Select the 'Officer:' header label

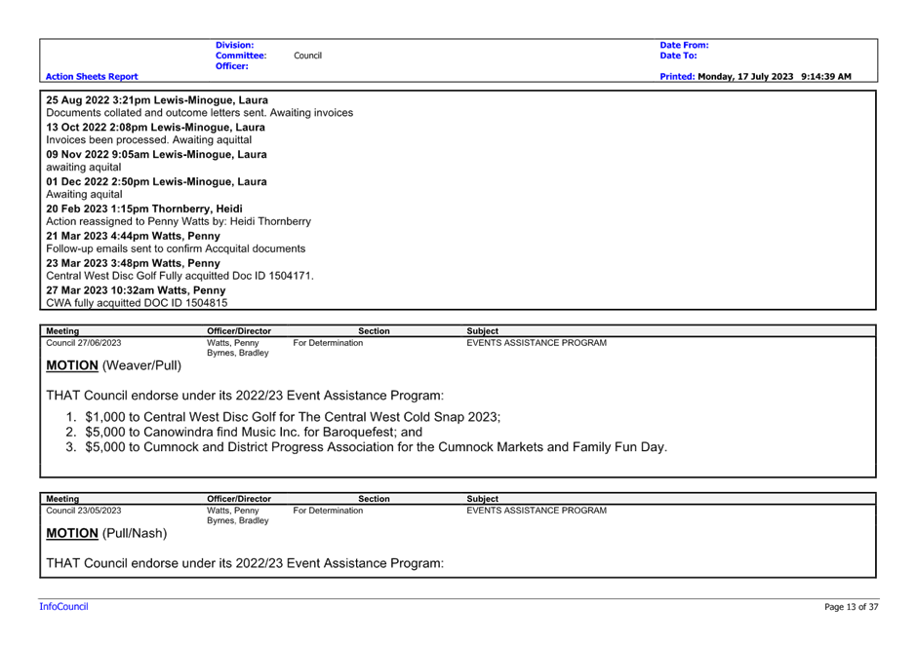point(231,66)
